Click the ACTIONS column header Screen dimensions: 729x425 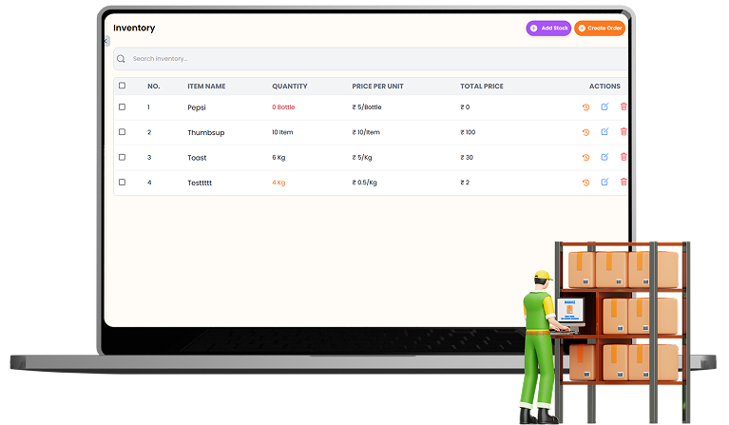pos(604,86)
